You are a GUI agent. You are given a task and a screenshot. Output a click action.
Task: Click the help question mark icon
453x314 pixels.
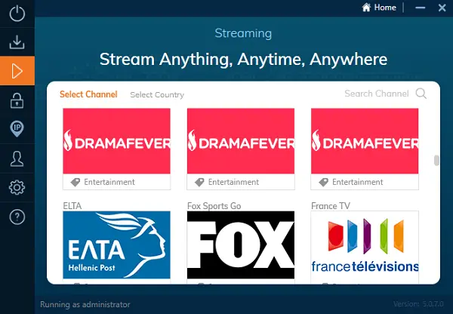pos(17,217)
